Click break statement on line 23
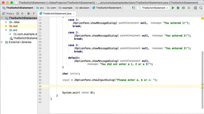Viewport: 204px width, 114px height. click(x=78, y=39)
